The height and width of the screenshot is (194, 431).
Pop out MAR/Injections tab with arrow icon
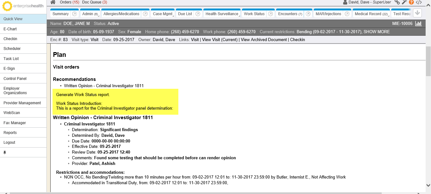pyautogui.click(x=347, y=14)
